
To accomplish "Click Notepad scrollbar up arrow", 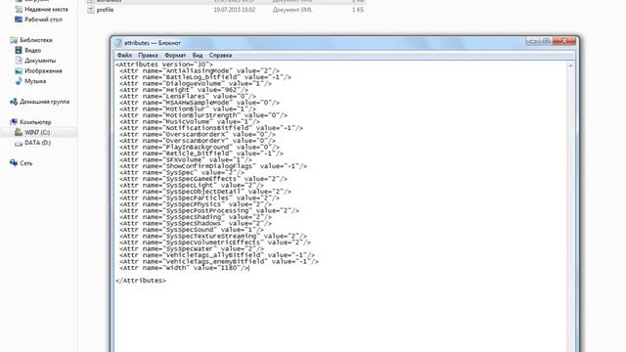I will [x=571, y=66].
